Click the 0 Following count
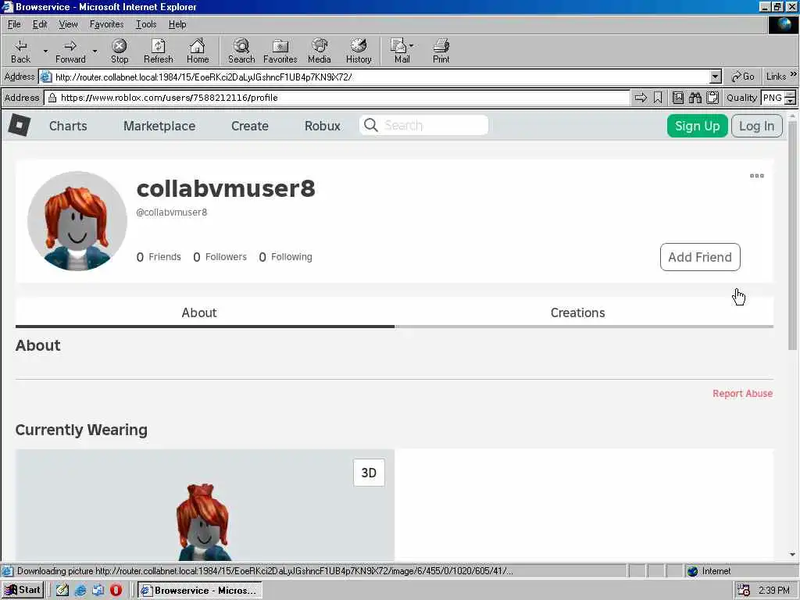800x600 pixels. (286, 256)
